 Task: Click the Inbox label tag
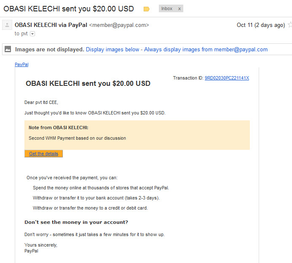click(167, 8)
